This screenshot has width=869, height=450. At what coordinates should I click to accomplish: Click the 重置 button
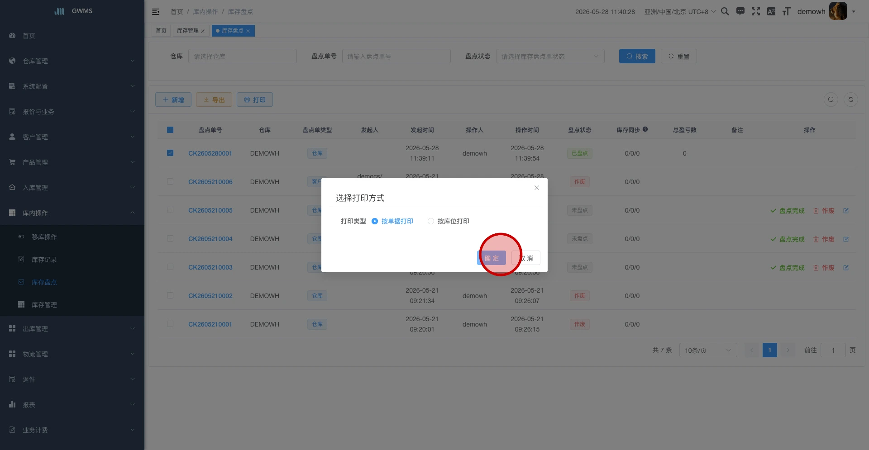pos(679,56)
